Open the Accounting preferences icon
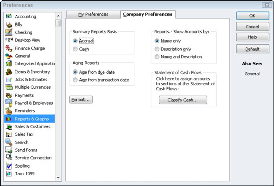Viewport: 274px width, 186px height. point(9,16)
